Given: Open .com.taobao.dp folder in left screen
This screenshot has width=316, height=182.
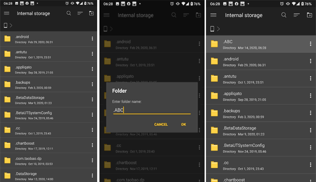Looking at the screenshot, I should pos(48,161).
